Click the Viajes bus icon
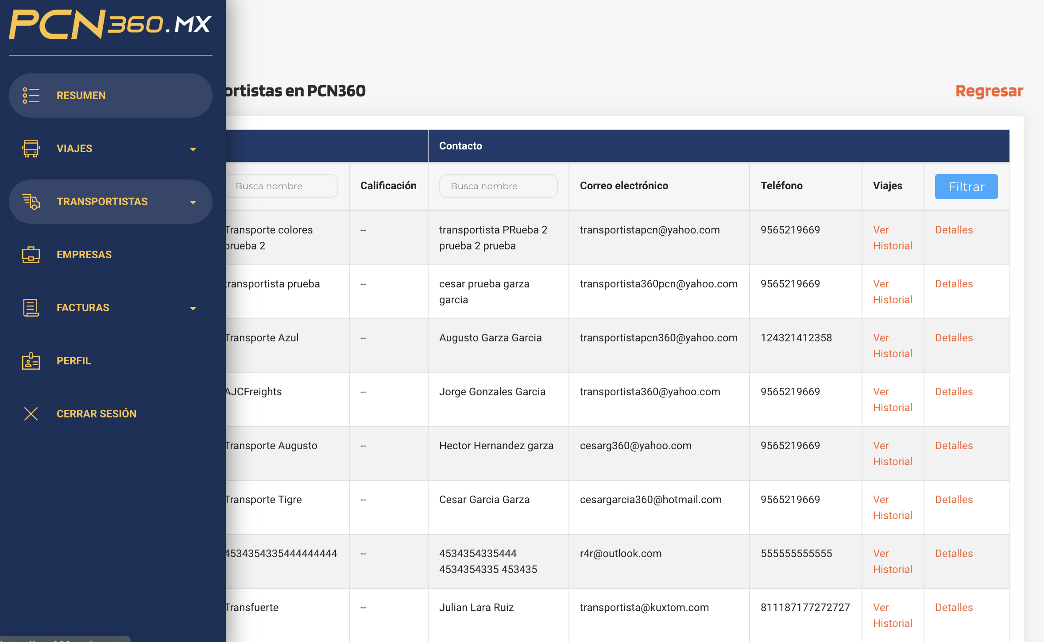This screenshot has height=642, width=1044. 31,149
